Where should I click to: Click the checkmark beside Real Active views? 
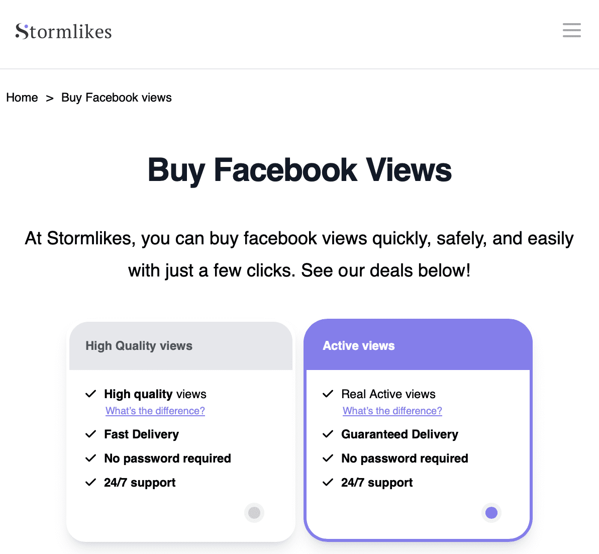[328, 394]
